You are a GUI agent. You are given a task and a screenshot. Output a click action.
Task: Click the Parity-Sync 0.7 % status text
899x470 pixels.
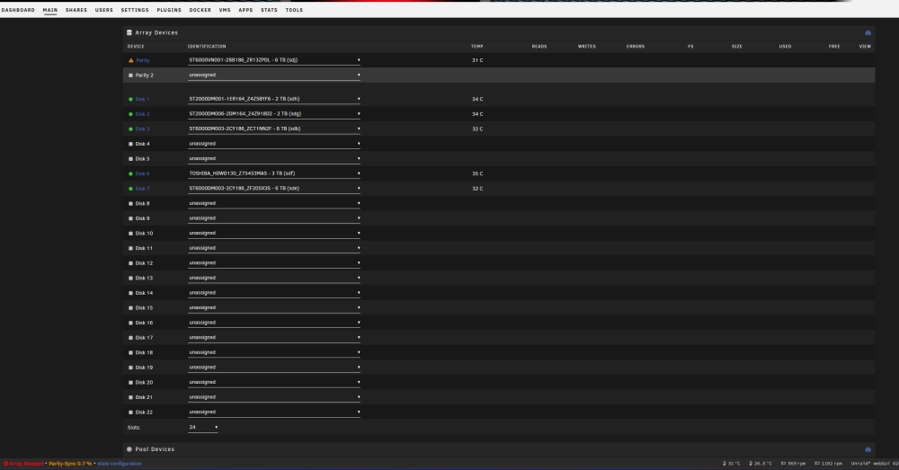point(70,464)
